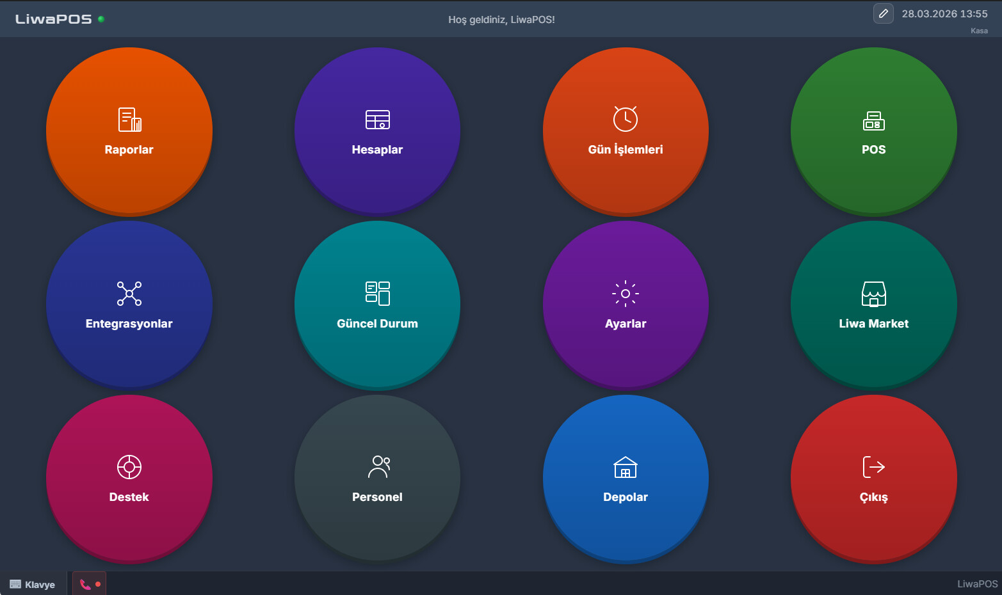Open the Entegrasyonlar integrations tile
Viewport: 1002px width, 595px height.
pos(129,305)
